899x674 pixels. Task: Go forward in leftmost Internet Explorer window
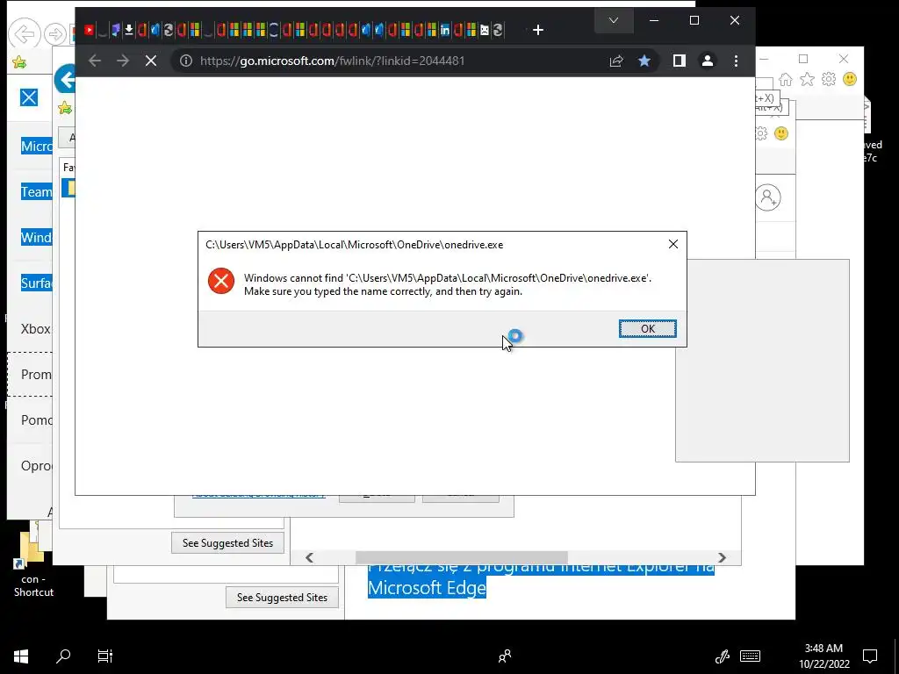click(55, 34)
